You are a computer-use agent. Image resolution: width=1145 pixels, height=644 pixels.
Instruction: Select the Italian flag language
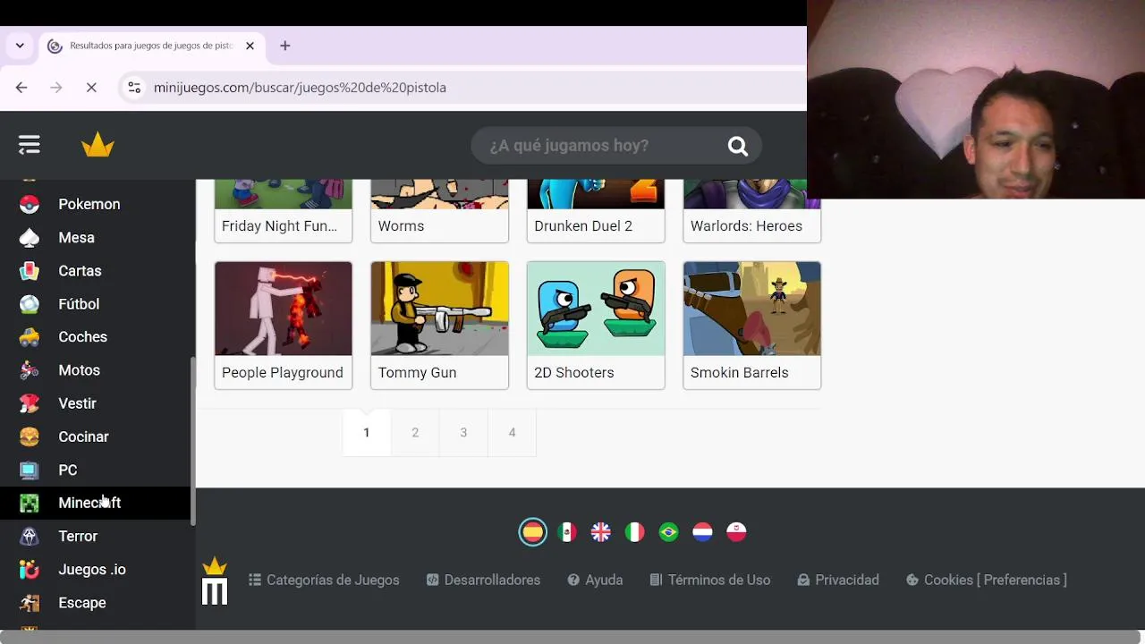coord(634,532)
